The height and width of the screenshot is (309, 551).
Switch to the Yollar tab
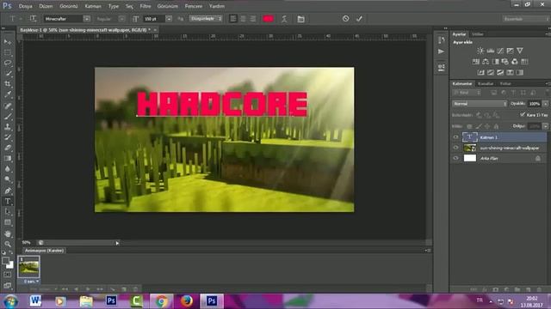(505, 84)
